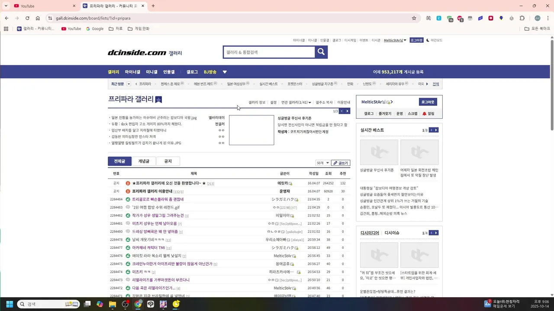Open the 마이너갤 navigation menu item

[x=132, y=72]
